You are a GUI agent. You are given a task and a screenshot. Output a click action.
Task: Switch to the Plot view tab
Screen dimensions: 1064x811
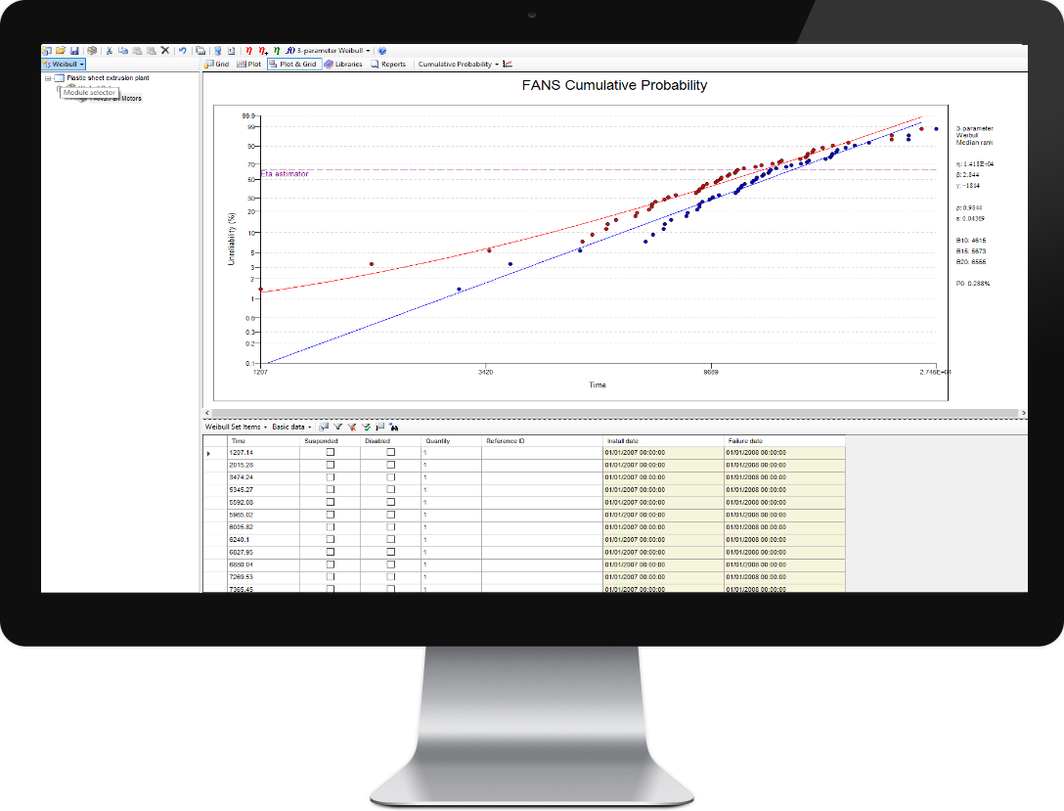pyautogui.click(x=248, y=65)
